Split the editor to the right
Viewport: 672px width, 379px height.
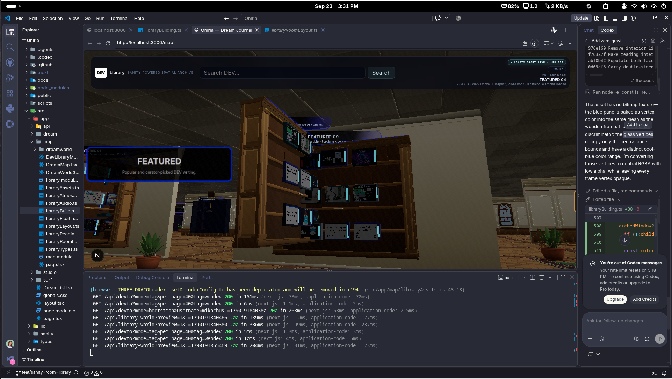click(x=563, y=30)
